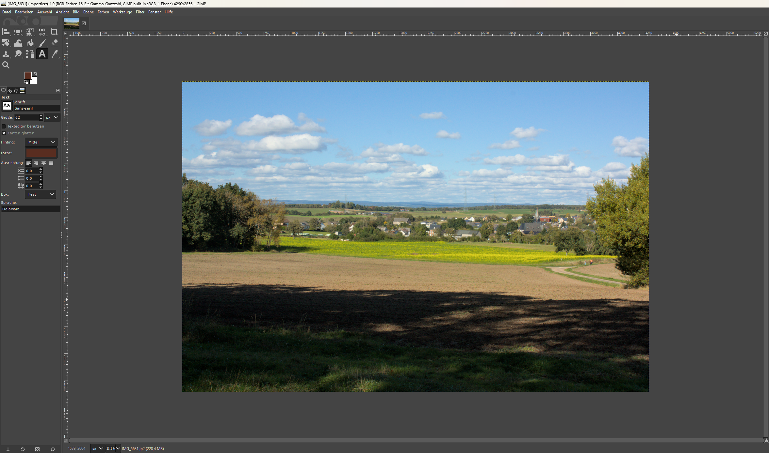Viewport: 769px width, 453px height.
Task: Enable the Texteditor benutzen checkbox
Action: [x=4, y=126]
